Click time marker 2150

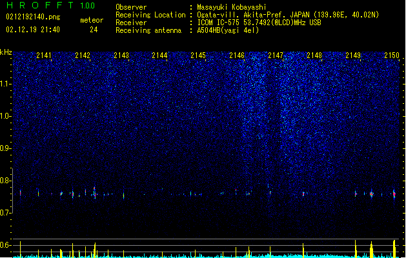tap(392, 55)
